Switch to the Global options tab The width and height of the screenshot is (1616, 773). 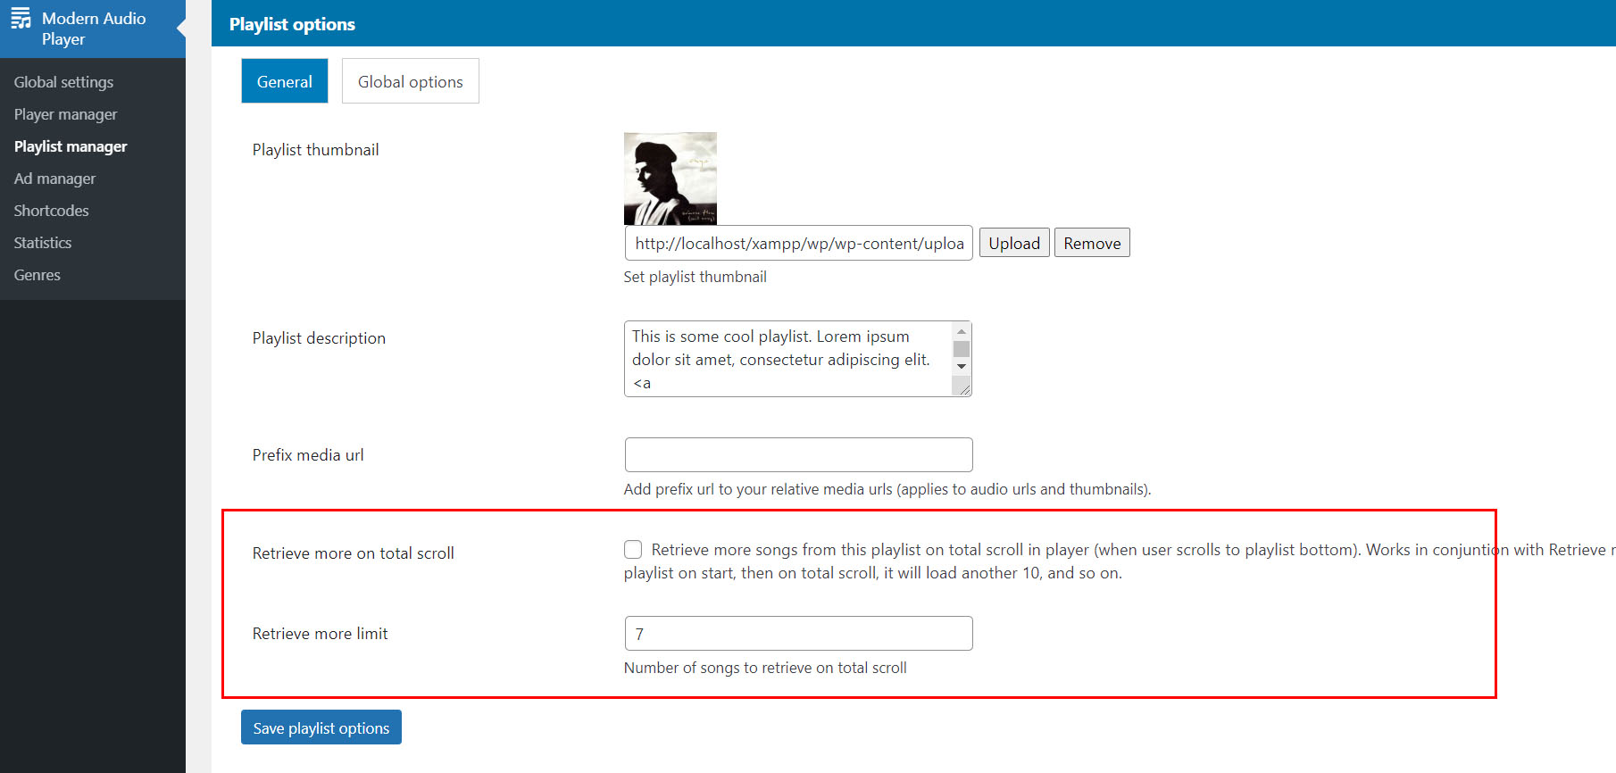coord(411,81)
